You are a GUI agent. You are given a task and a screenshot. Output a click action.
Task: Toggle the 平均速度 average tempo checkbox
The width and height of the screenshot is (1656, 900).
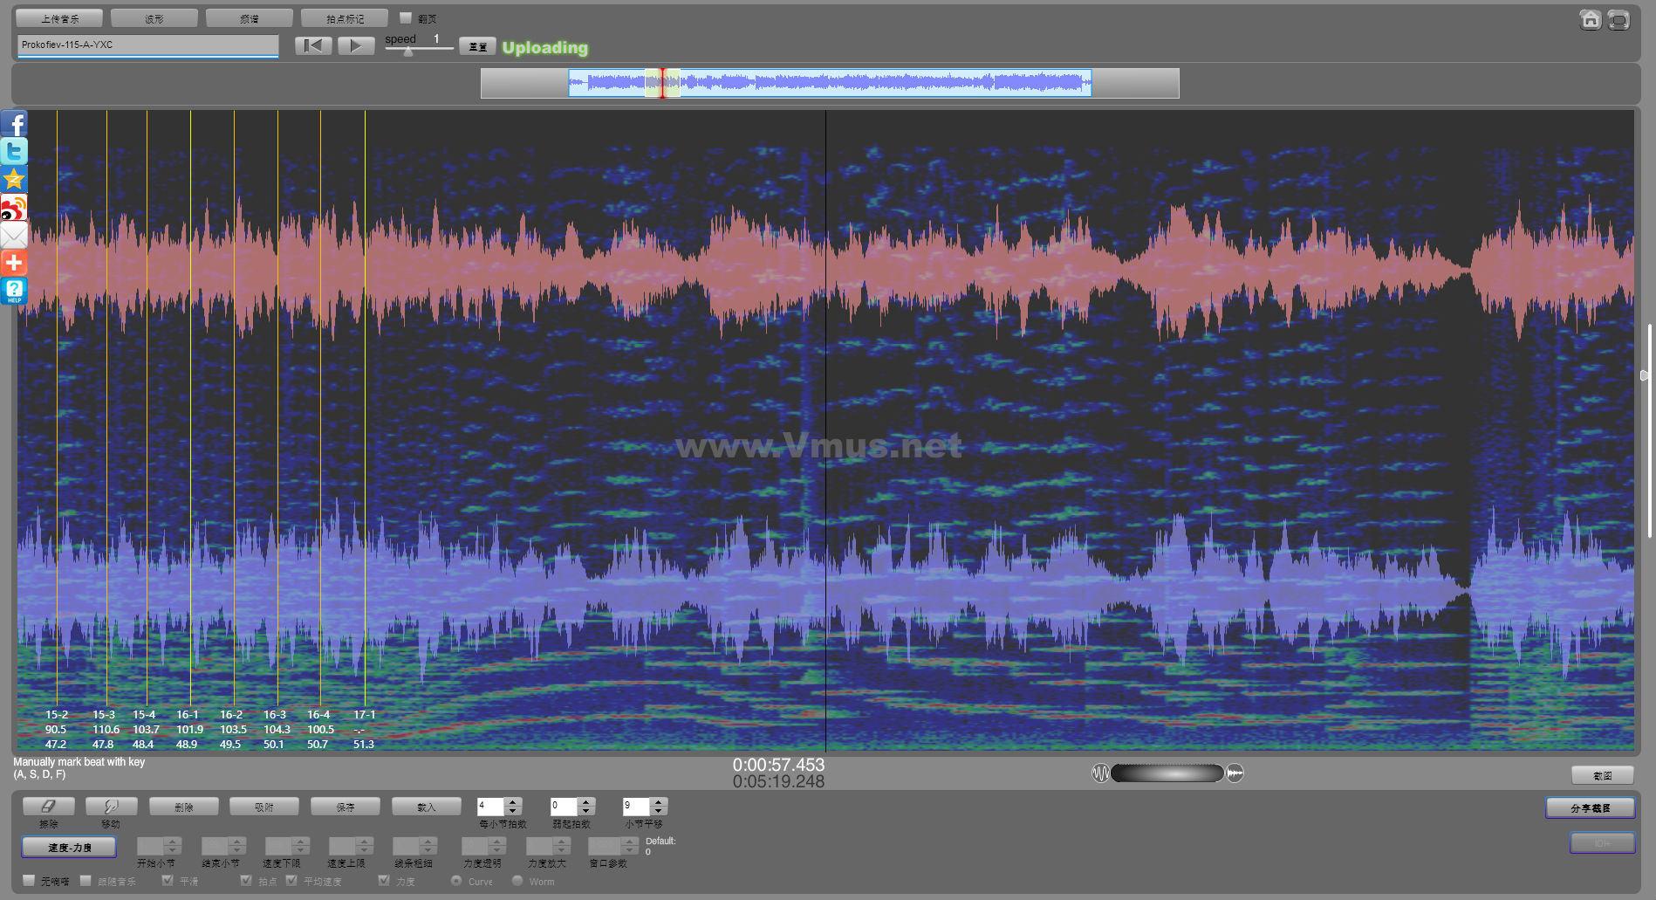(x=291, y=880)
